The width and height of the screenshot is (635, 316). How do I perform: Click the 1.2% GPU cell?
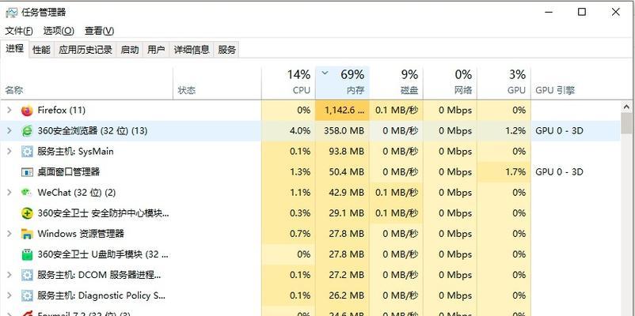tap(504, 131)
